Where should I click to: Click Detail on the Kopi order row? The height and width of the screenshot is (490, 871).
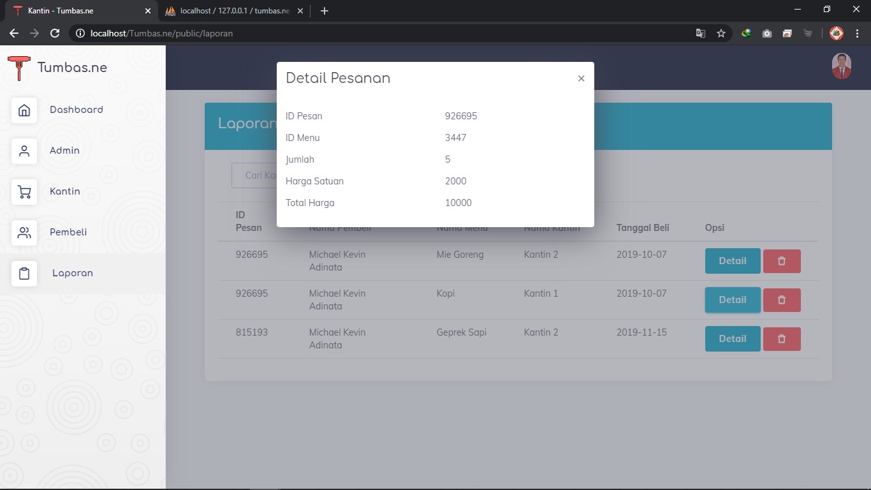[732, 299]
